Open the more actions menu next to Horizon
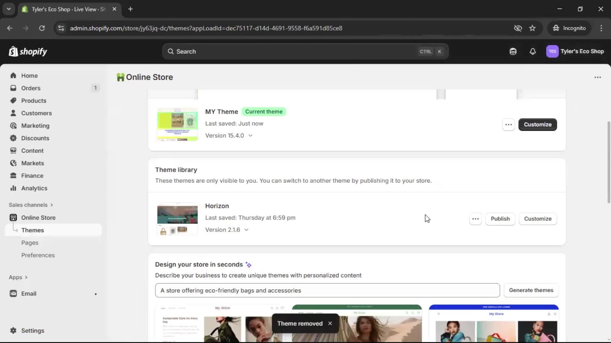 click(475, 219)
